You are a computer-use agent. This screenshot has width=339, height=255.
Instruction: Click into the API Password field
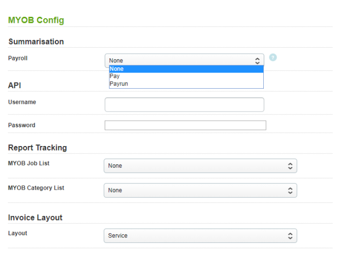(185, 125)
